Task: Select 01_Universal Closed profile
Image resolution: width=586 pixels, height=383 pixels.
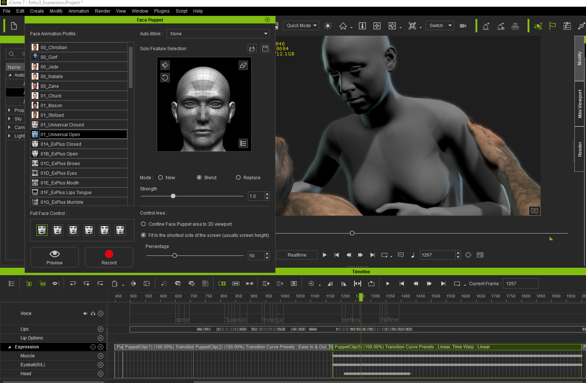Action: point(79,125)
